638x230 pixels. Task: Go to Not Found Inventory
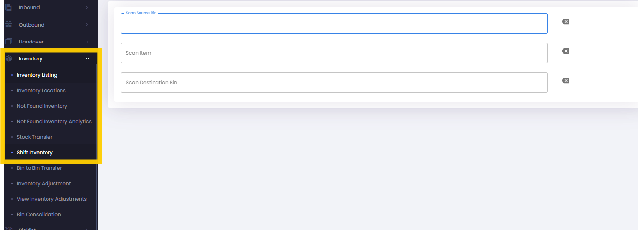(42, 106)
